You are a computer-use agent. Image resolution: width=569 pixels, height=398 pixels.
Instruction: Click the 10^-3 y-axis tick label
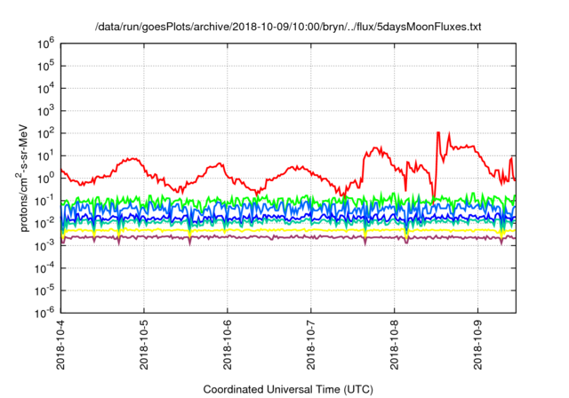coord(44,246)
